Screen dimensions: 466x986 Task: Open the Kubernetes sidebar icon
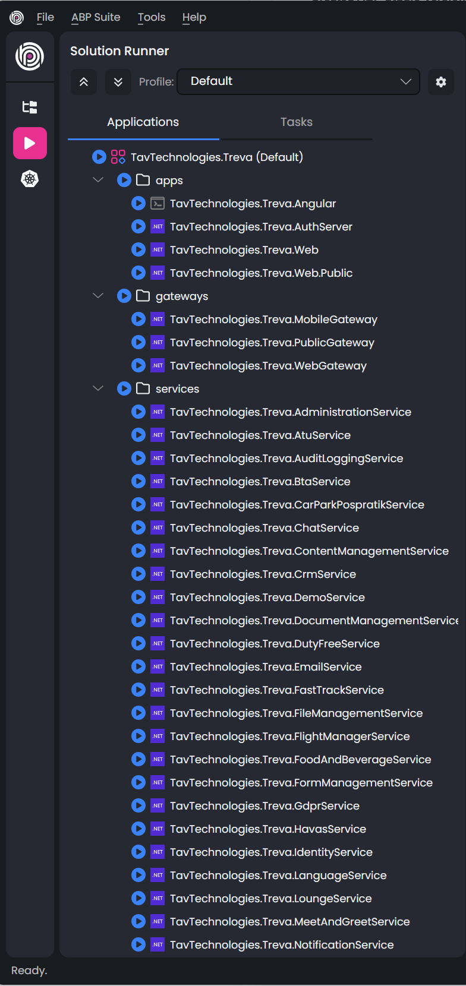pos(30,179)
